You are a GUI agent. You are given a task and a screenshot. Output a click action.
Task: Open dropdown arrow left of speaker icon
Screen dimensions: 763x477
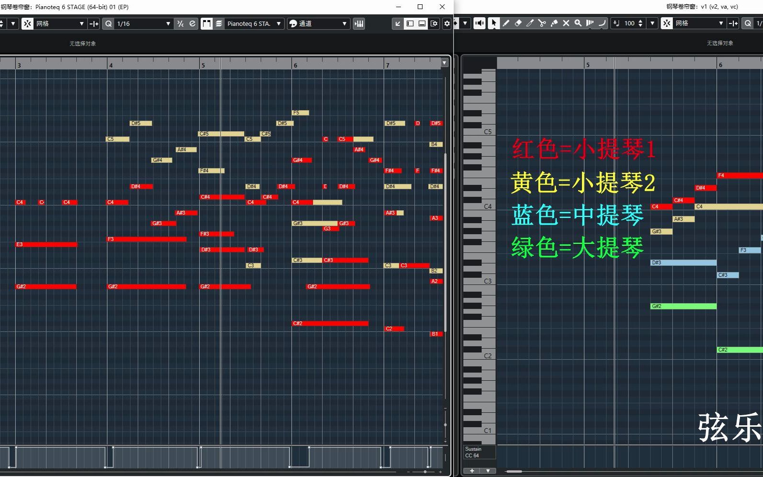point(465,23)
